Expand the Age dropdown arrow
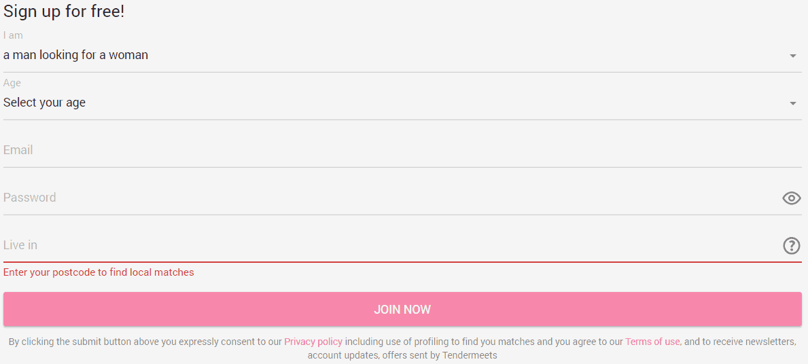Image resolution: width=808 pixels, height=364 pixels. click(793, 103)
